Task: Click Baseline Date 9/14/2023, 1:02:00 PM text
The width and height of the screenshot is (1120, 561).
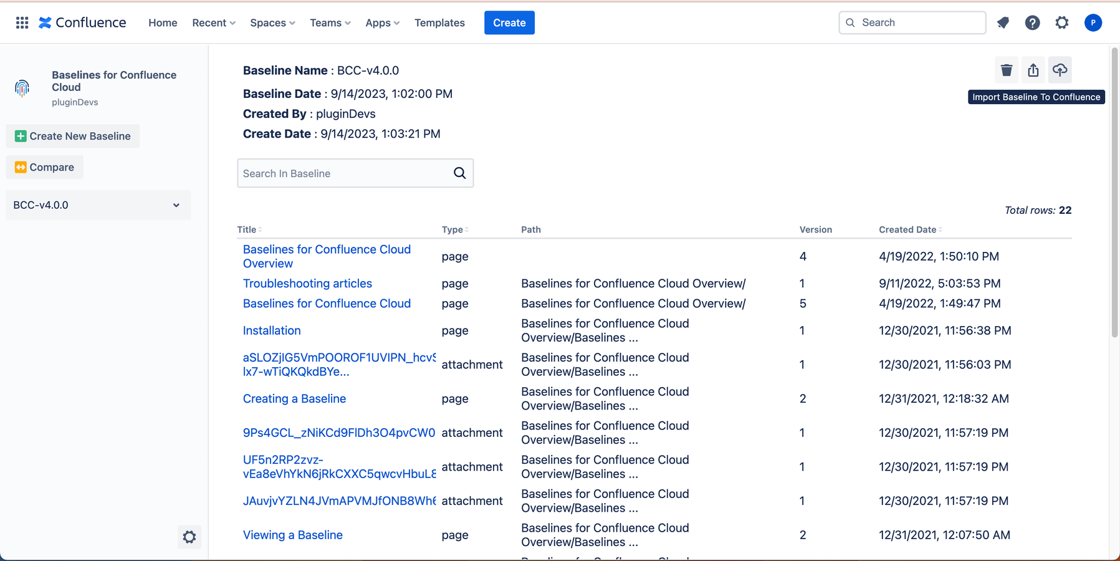Action: point(348,93)
